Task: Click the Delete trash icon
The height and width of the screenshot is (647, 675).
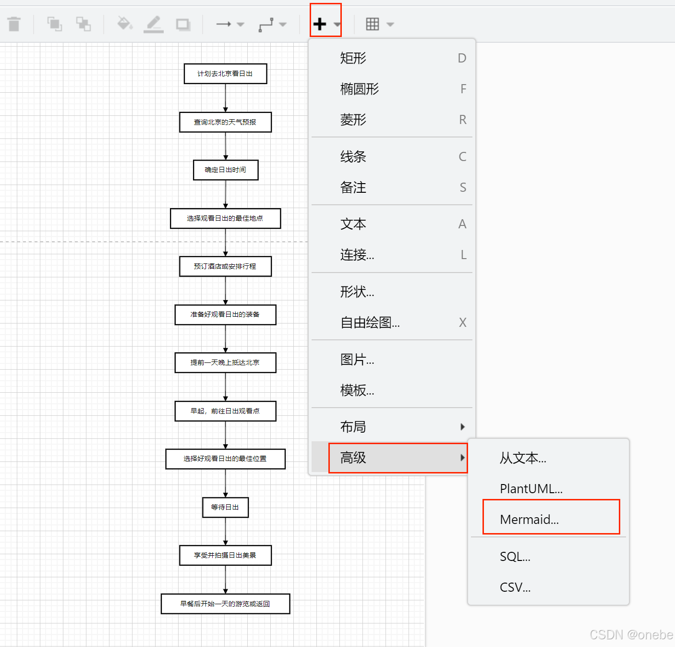Action: click(x=14, y=24)
